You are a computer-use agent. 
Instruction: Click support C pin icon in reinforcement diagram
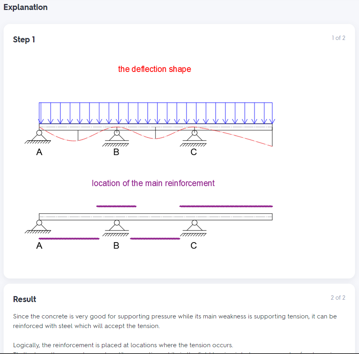pyautogui.click(x=193, y=228)
